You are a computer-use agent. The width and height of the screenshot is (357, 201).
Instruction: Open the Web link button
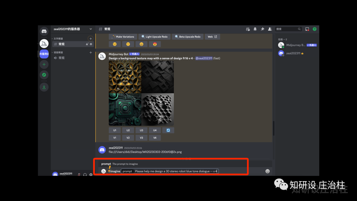pyautogui.click(x=213, y=37)
